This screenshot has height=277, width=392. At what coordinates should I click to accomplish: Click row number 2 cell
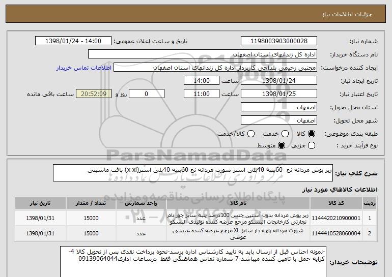coord(370,234)
